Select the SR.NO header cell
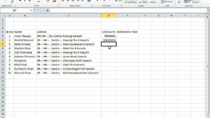Image resolution: width=210 pixels, height=118 pixels. (10, 32)
